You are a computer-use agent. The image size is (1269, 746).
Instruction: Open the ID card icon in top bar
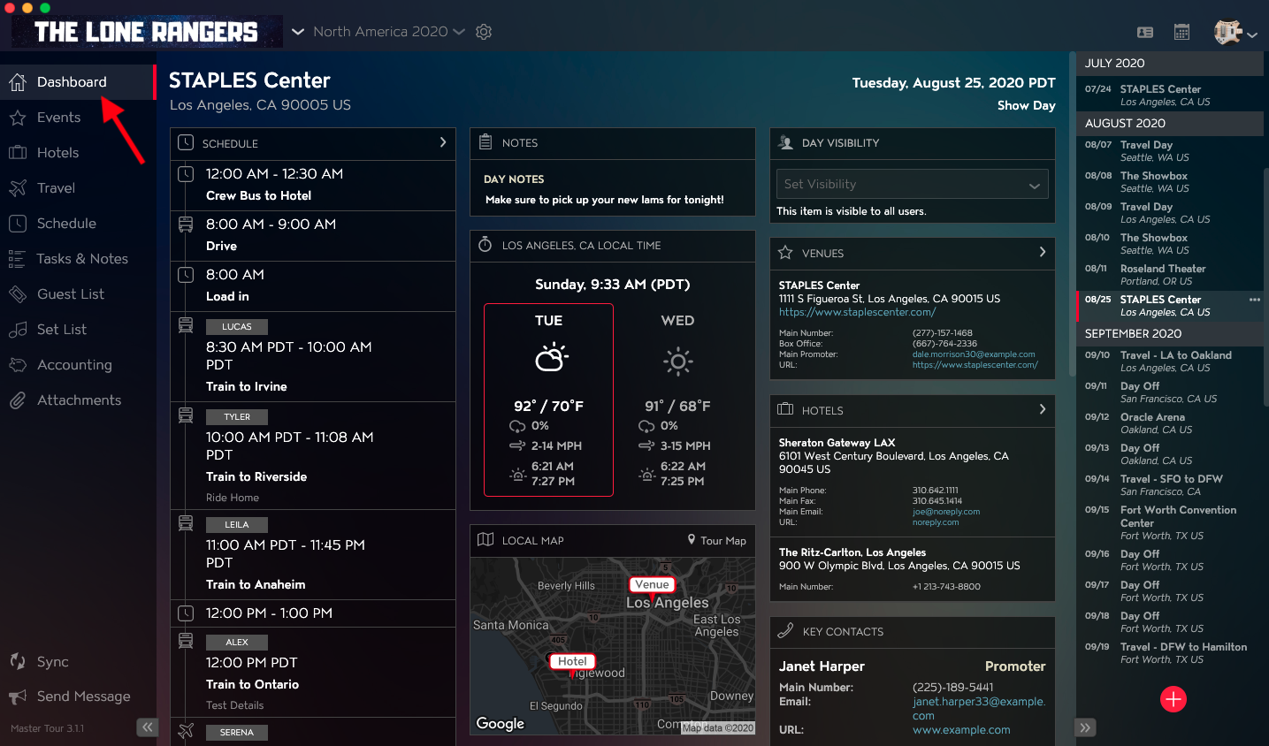[1145, 33]
